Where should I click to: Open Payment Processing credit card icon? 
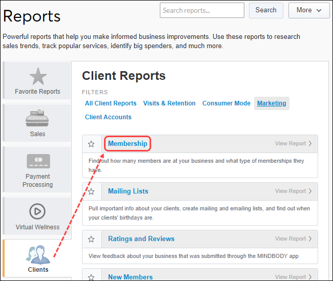click(38, 162)
